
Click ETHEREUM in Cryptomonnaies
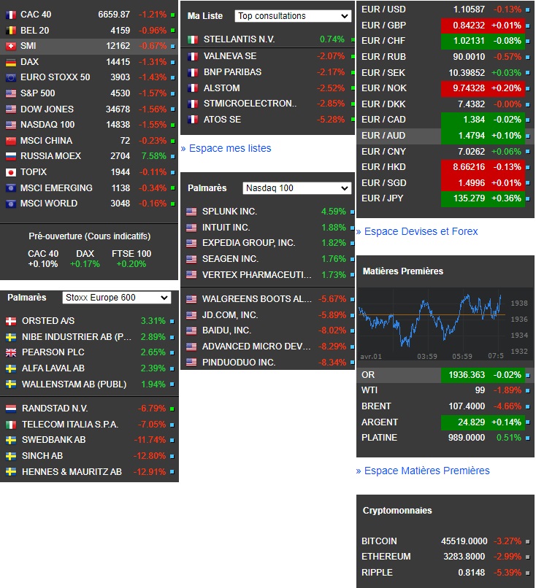386,557
